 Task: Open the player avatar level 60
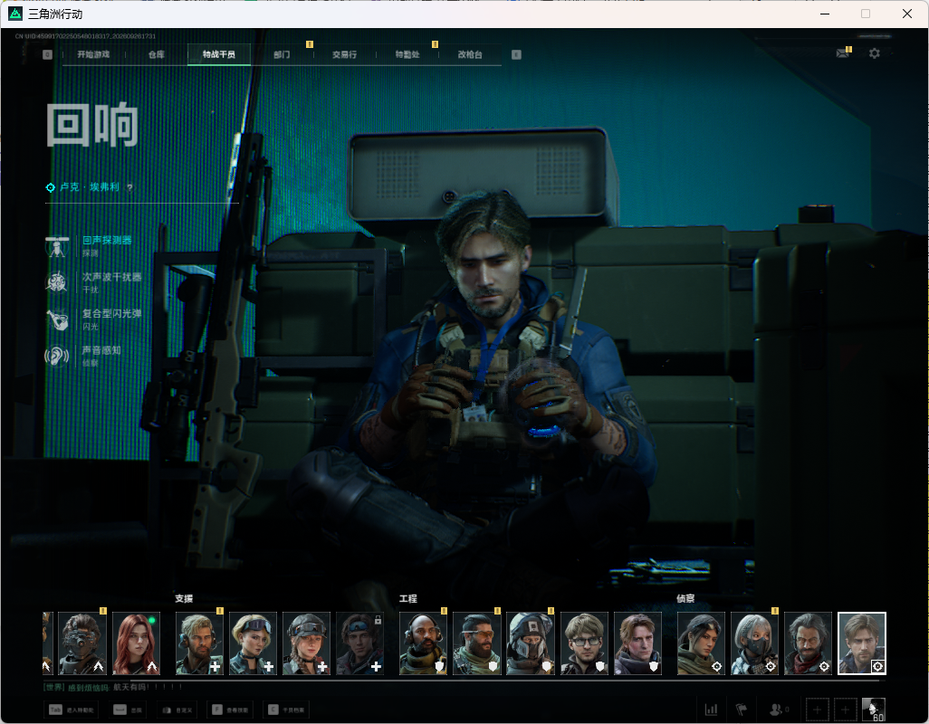(x=874, y=710)
